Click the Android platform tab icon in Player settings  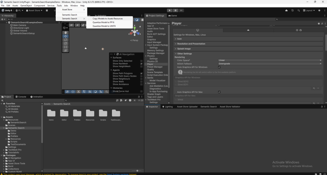(x=248, y=30)
